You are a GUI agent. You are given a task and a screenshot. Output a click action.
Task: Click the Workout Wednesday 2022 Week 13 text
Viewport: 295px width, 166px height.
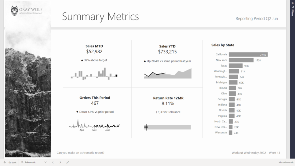click(x=256, y=153)
